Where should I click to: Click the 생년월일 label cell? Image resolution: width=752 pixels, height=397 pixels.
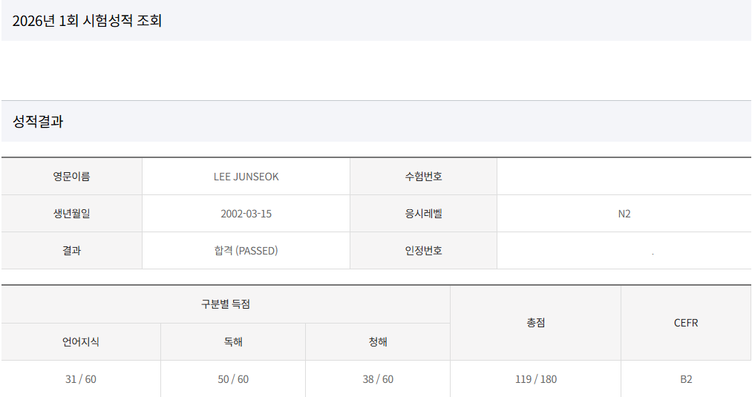pos(71,214)
